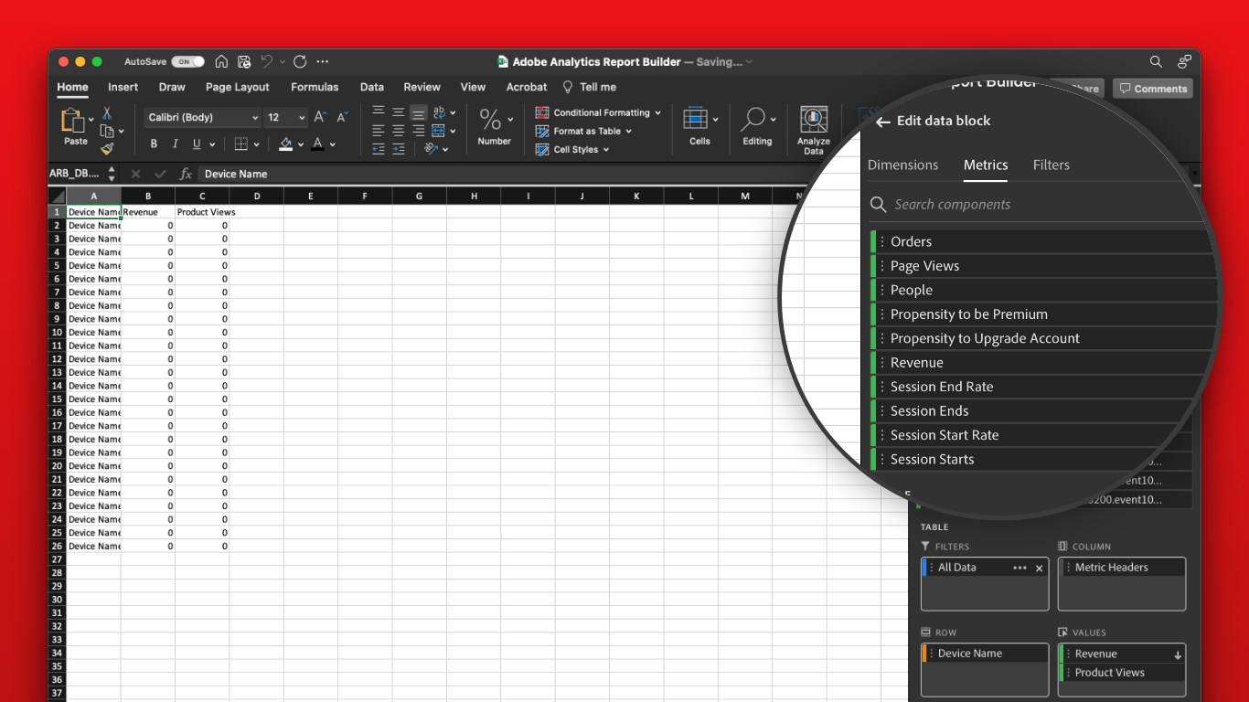This screenshot has width=1249, height=702.
Task: Open the Formulas ribbon tab
Action: [x=315, y=87]
